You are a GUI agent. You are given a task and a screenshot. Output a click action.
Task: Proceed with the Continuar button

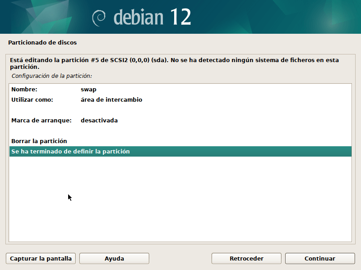[320, 258]
